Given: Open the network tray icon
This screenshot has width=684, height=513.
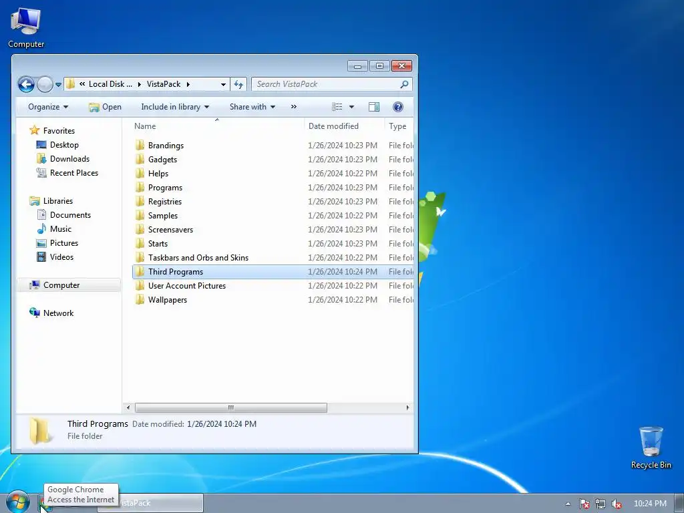Looking at the screenshot, I should [x=601, y=504].
